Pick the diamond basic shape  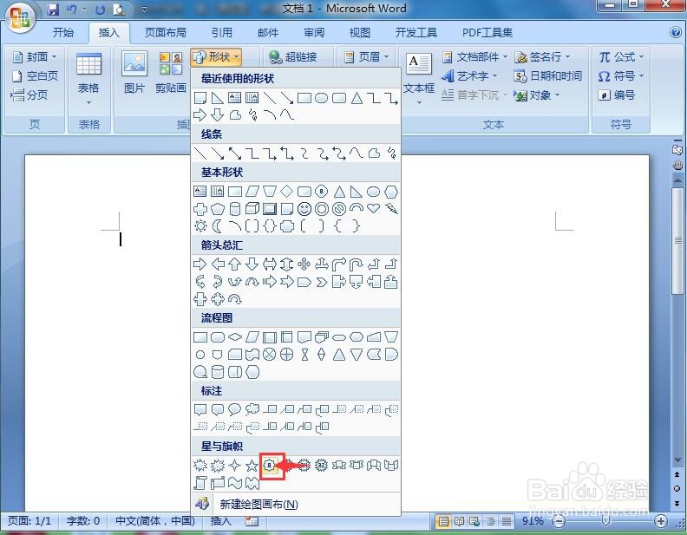[x=286, y=192]
